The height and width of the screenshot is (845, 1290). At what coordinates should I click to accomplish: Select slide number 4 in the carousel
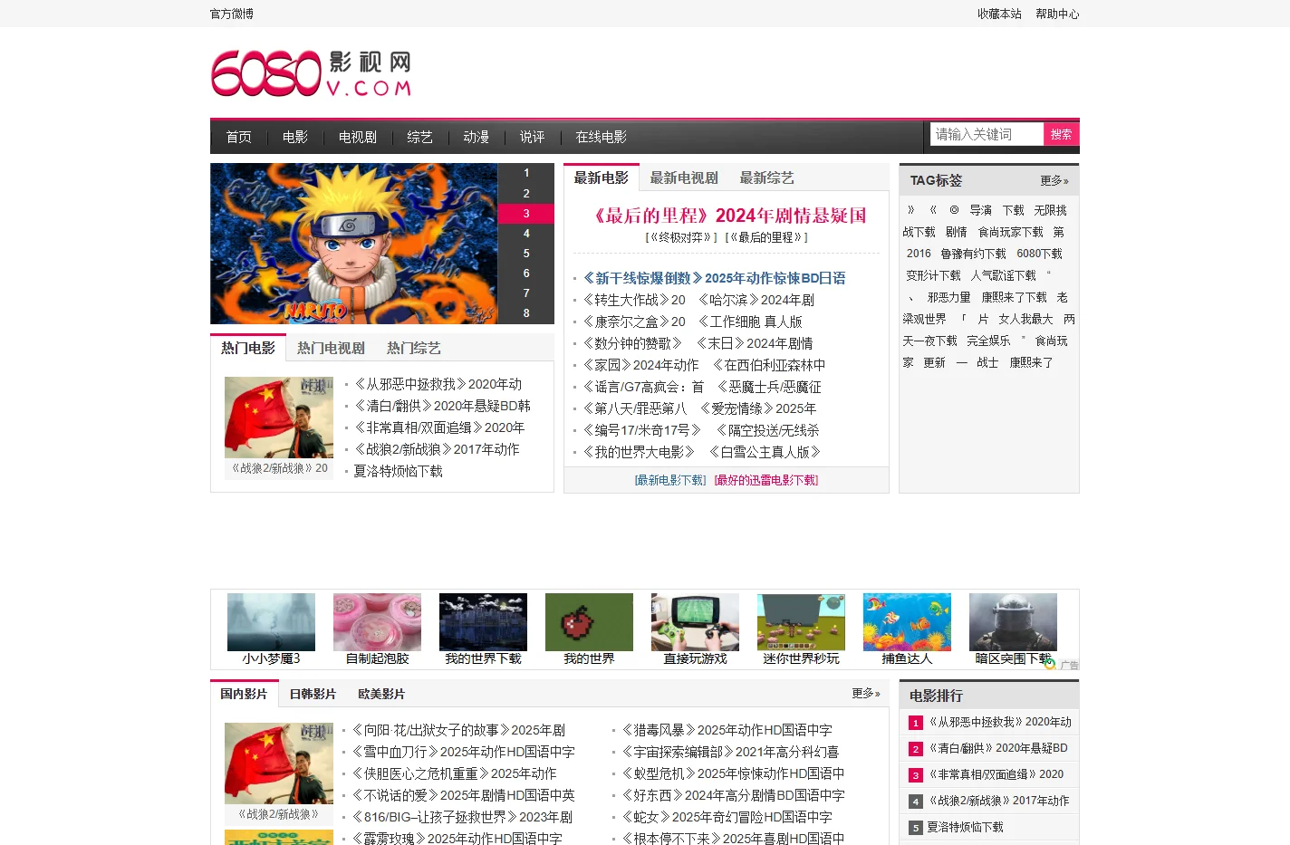coord(526,233)
